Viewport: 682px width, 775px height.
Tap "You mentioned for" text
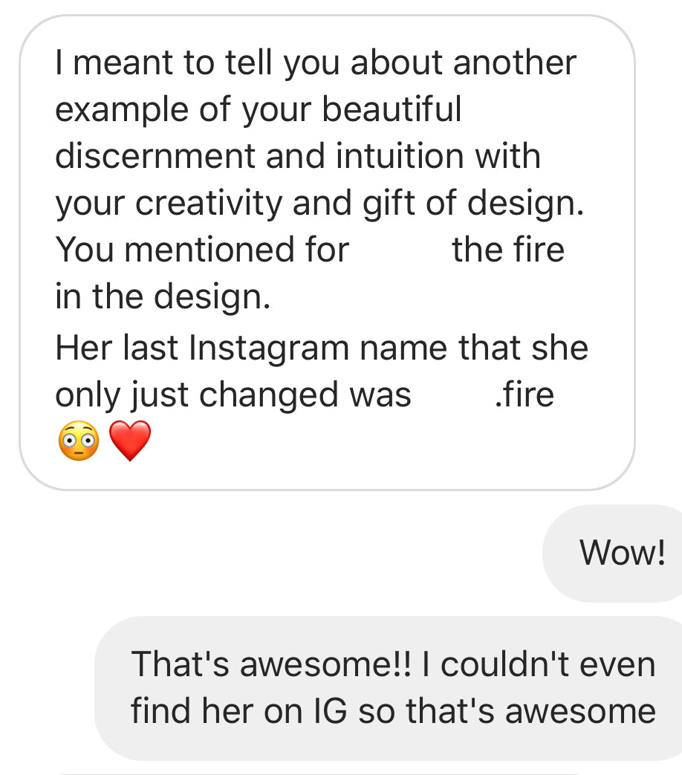(x=202, y=250)
